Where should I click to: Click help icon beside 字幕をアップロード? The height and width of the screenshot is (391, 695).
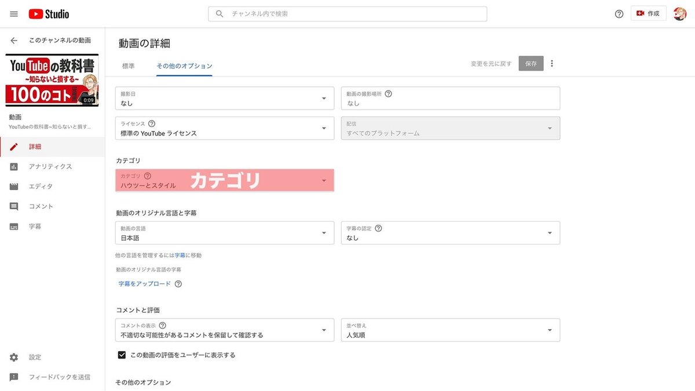pos(178,284)
